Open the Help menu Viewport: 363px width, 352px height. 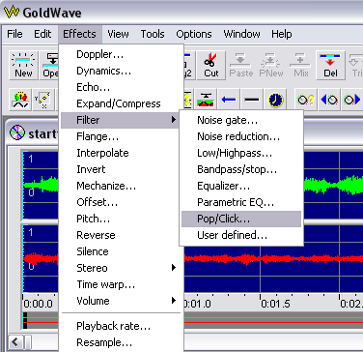click(x=282, y=34)
